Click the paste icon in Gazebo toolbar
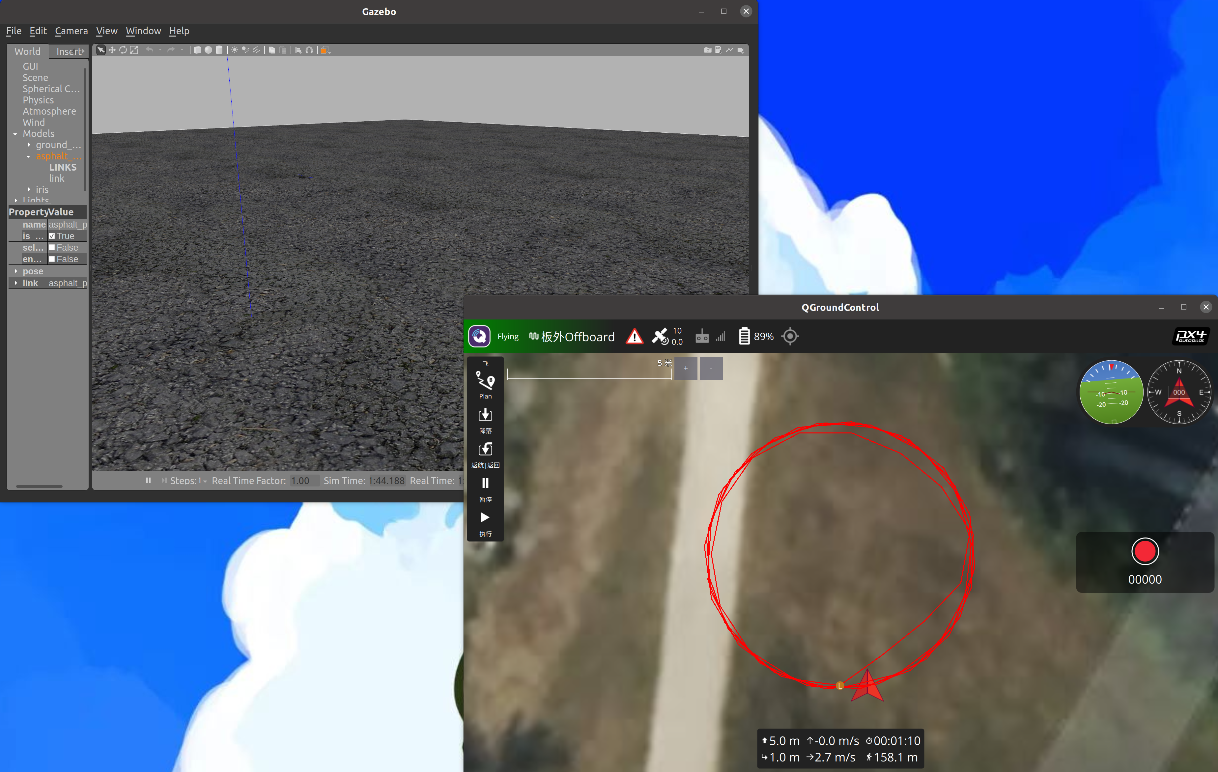1218x772 pixels. [x=283, y=50]
